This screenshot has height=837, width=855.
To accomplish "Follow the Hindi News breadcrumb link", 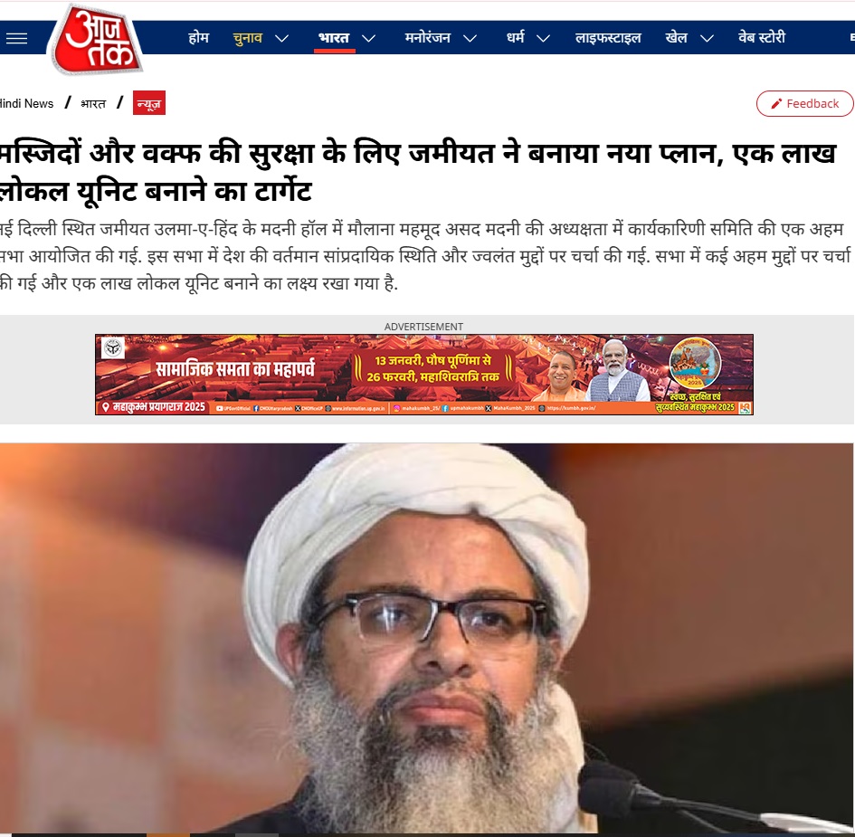I will pyautogui.click(x=26, y=103).
